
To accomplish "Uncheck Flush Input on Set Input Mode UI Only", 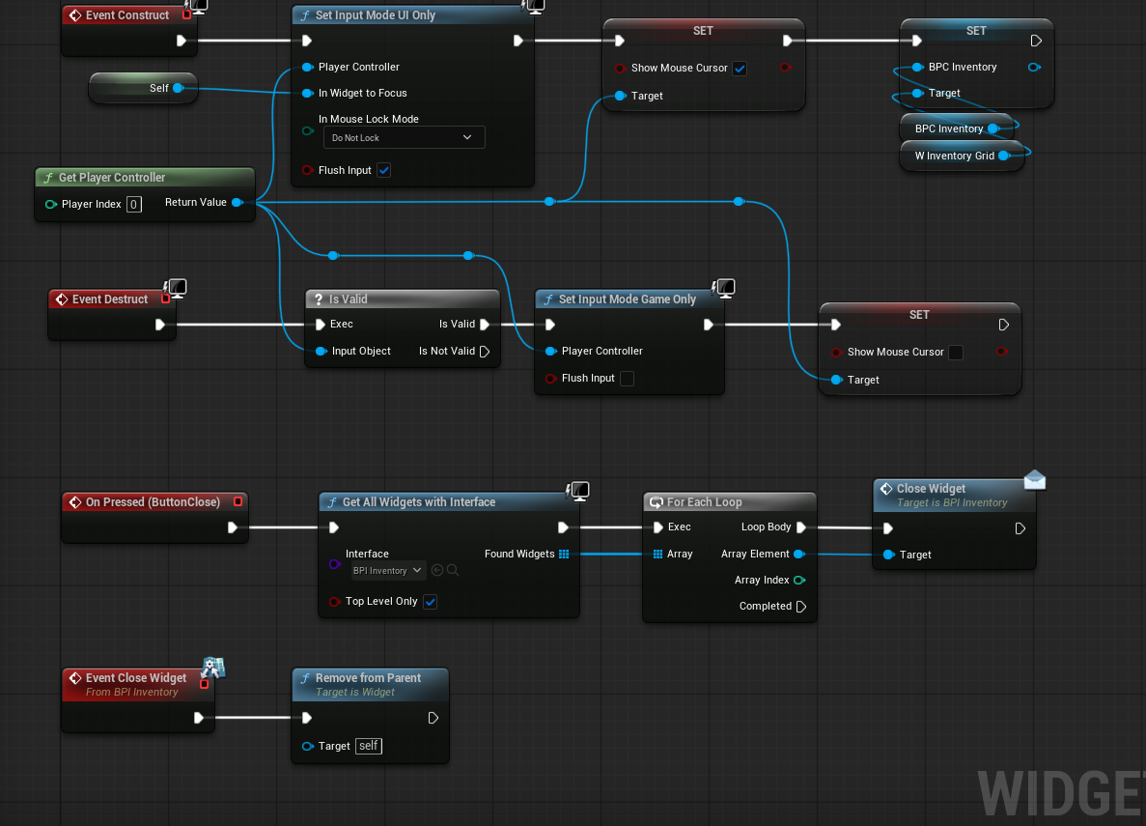I will point(383,170).
